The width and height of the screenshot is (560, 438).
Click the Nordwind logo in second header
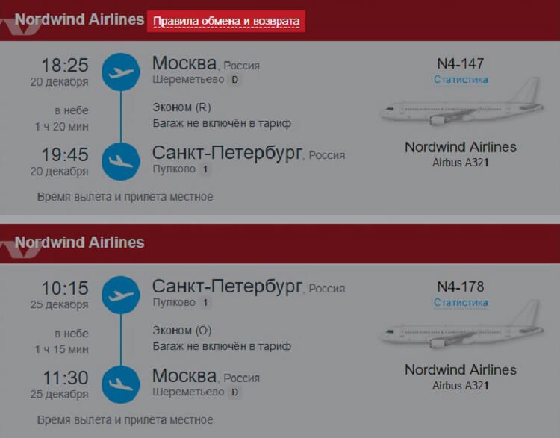click(x=20, y=250)
